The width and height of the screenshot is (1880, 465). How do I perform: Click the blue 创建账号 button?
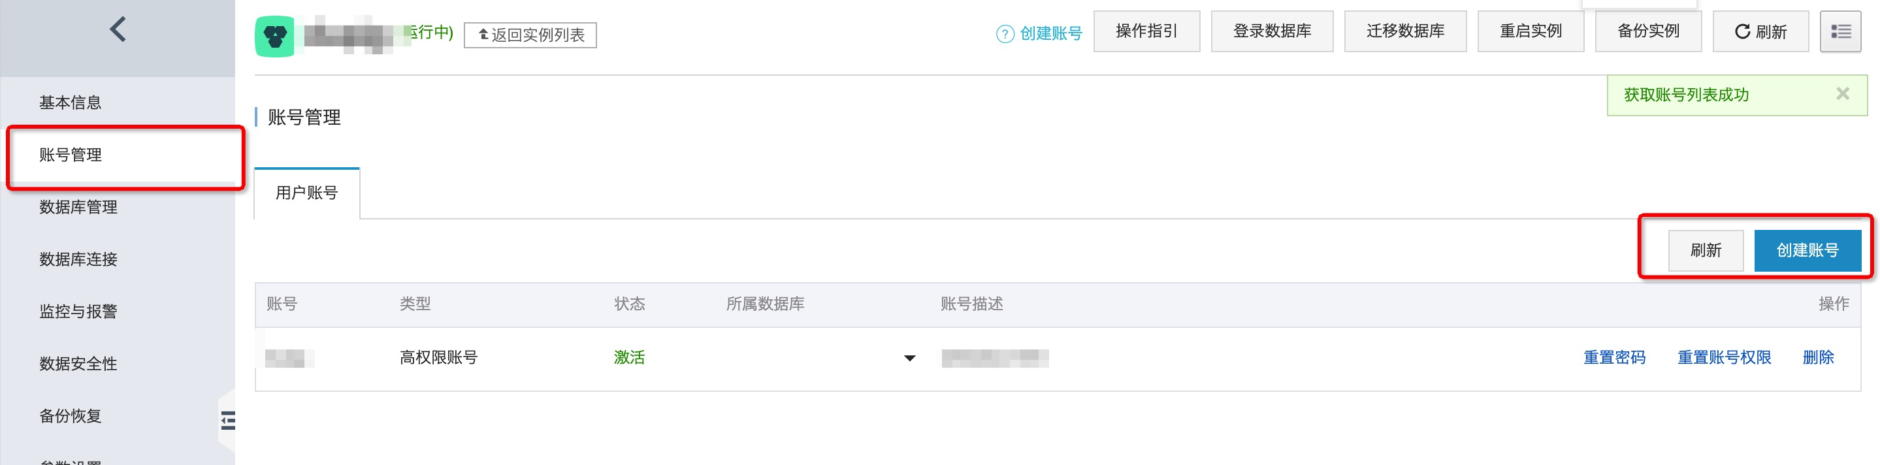click(1807, 250)
